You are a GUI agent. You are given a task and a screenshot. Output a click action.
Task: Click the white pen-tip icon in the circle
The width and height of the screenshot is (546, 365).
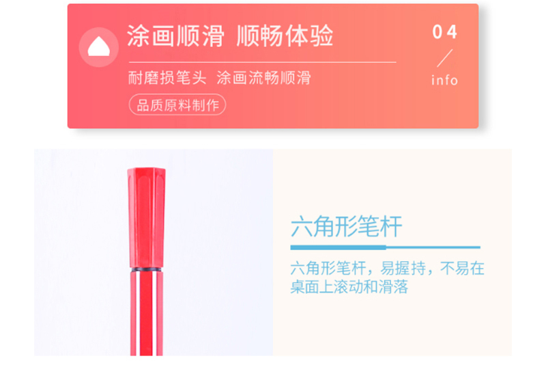[x=98, y=46]
